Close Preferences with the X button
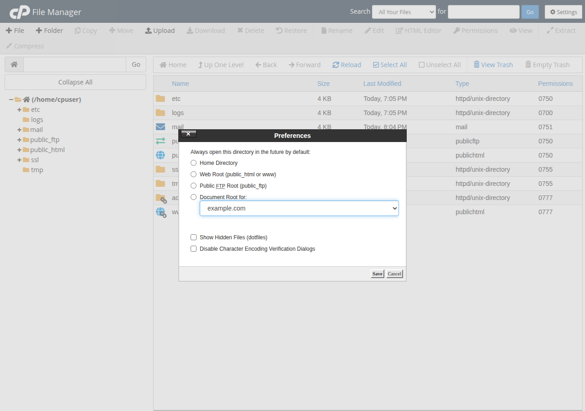Screen dimensions: 585x411 pyautogui.click(x=189, y=134)
